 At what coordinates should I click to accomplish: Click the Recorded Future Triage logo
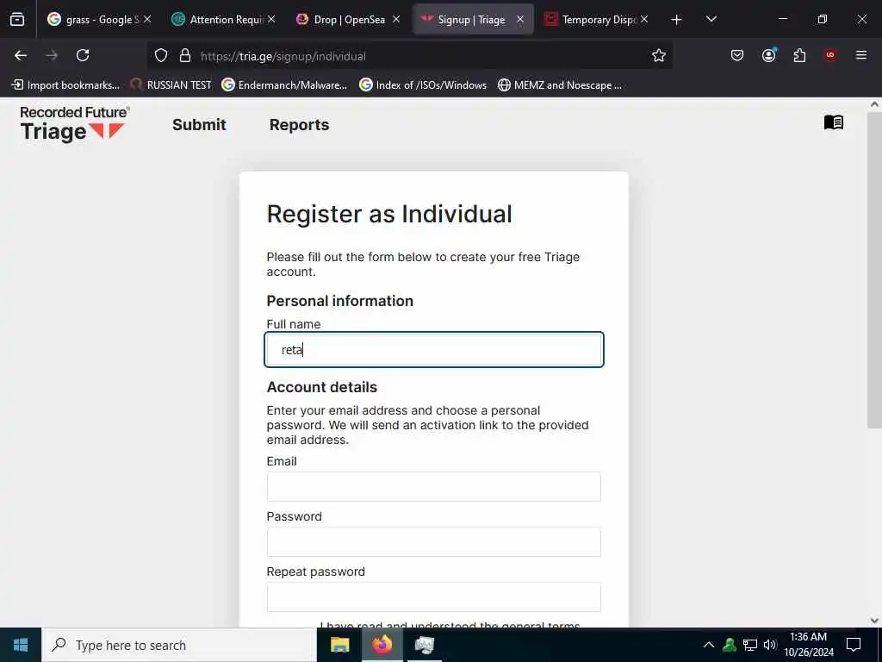[x=74, y=124]
